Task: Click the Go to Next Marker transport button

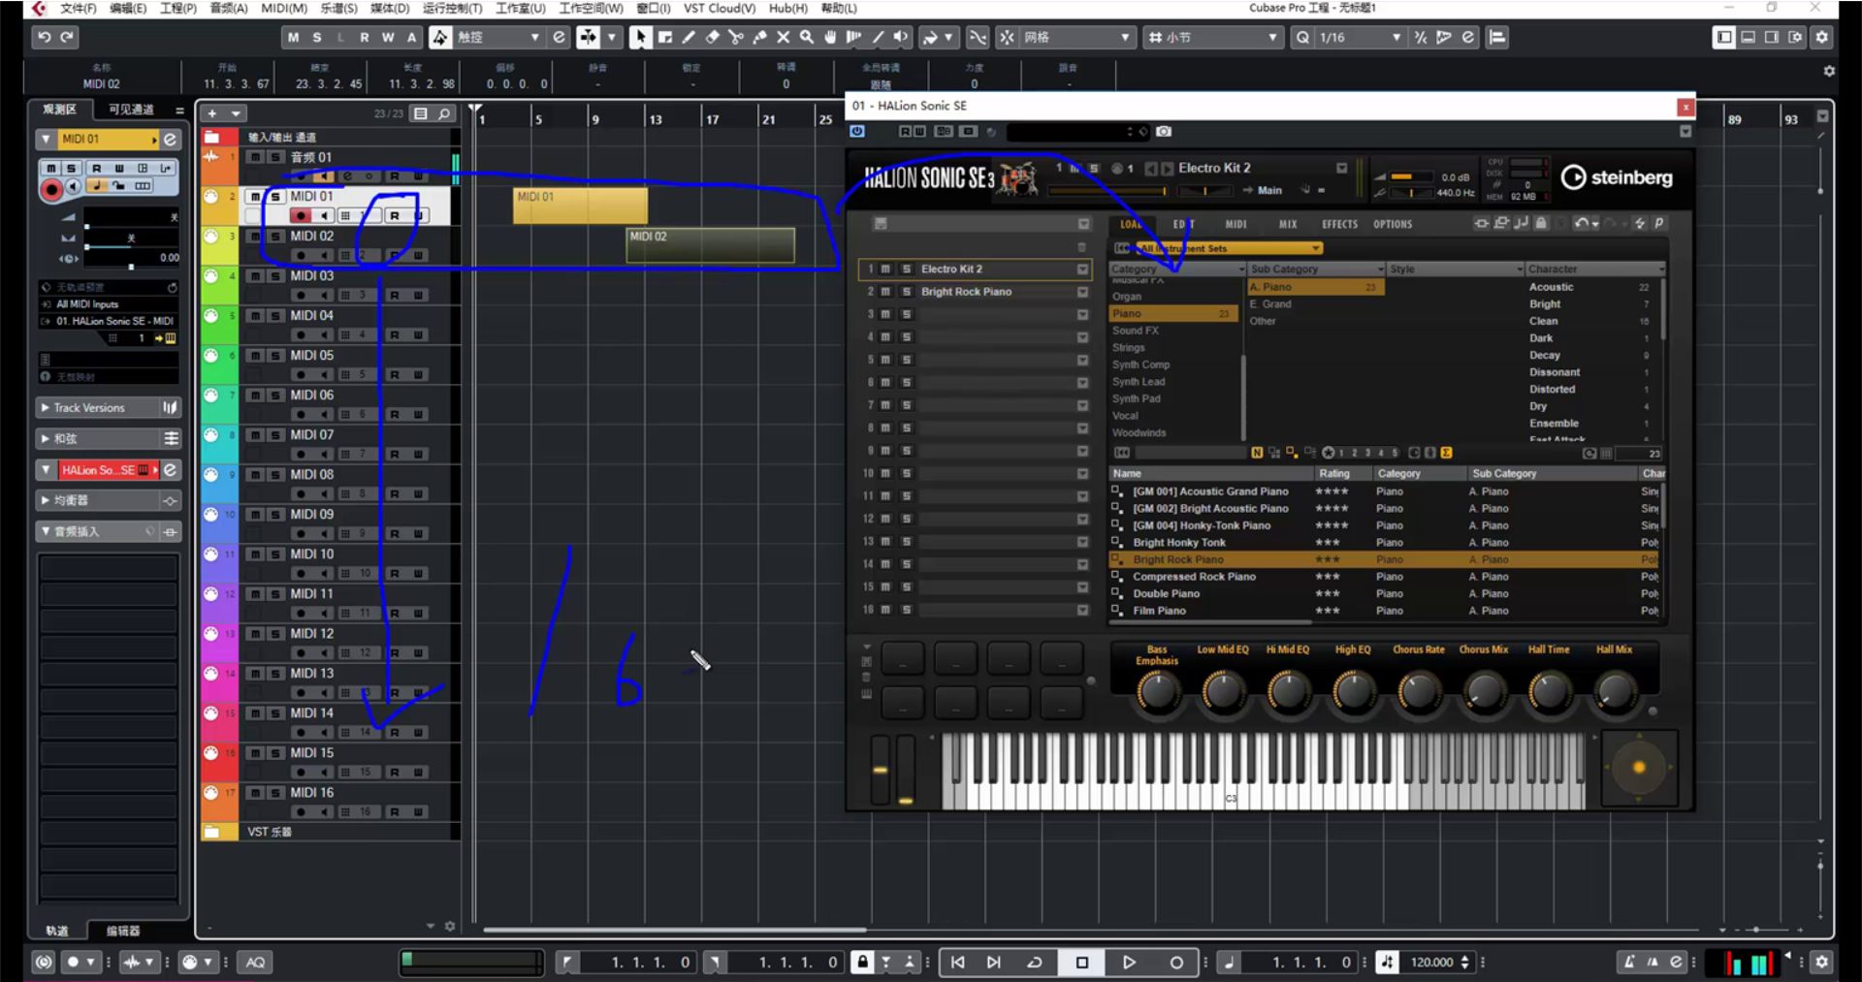Action: coord(994,962)
